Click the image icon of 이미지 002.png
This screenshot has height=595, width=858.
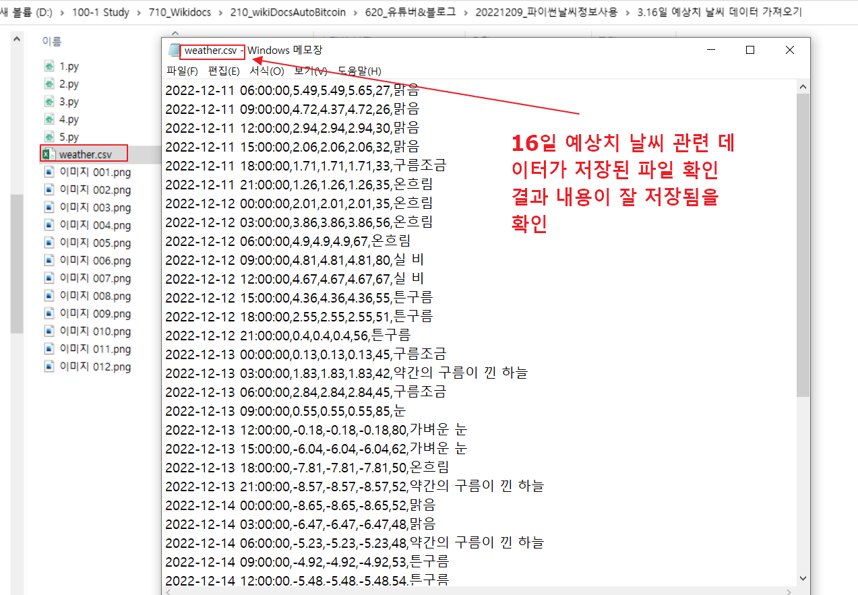(x=49, y=189)
